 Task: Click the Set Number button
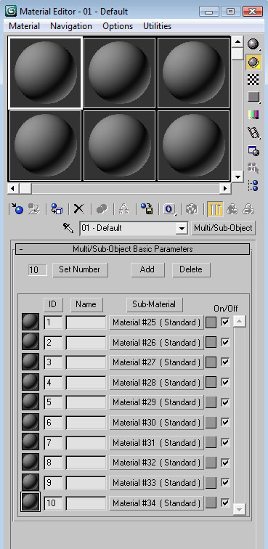pos(80,269)
